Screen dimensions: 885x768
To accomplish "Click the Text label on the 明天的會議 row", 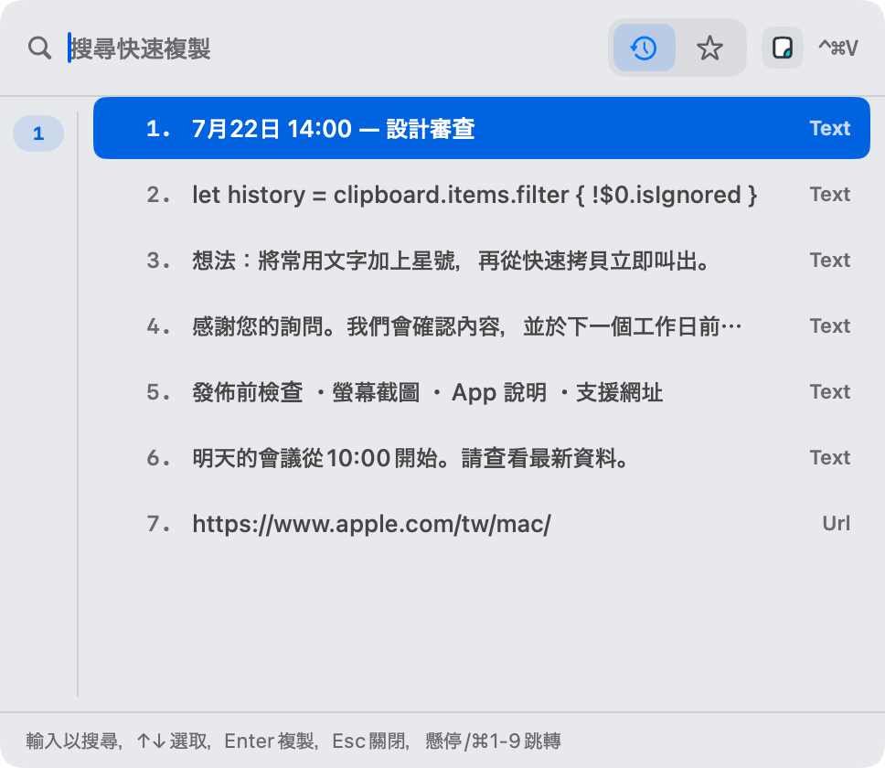I will [x=830, y=458].
